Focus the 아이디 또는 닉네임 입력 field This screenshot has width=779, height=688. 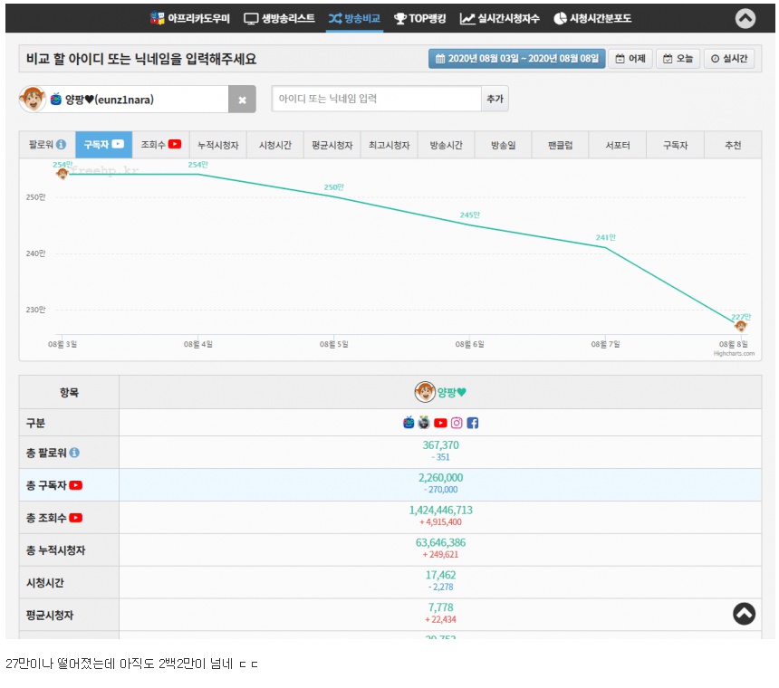tap(376, 99)
